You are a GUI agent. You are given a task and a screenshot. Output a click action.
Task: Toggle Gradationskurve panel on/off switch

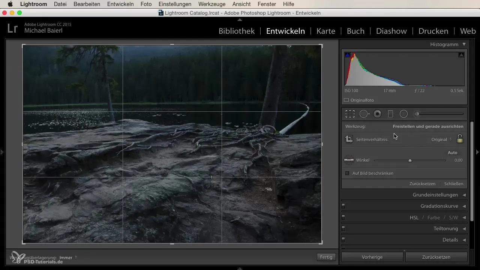(343, 206)
